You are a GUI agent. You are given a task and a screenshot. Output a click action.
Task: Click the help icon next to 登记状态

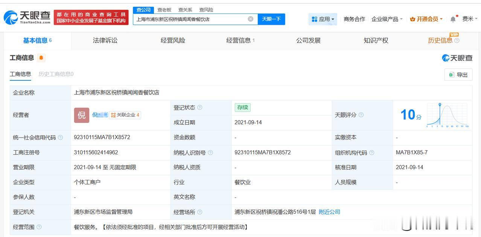tap(200, 107)
